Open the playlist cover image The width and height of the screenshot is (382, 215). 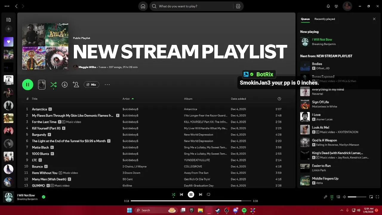coord(45,46)
